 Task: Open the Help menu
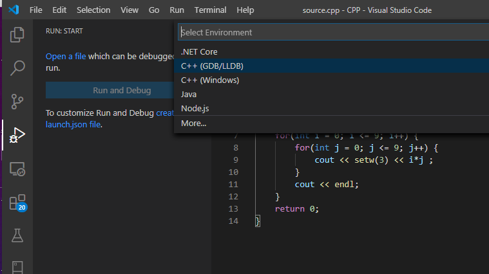pyautogui.click(x=245, y=10)
